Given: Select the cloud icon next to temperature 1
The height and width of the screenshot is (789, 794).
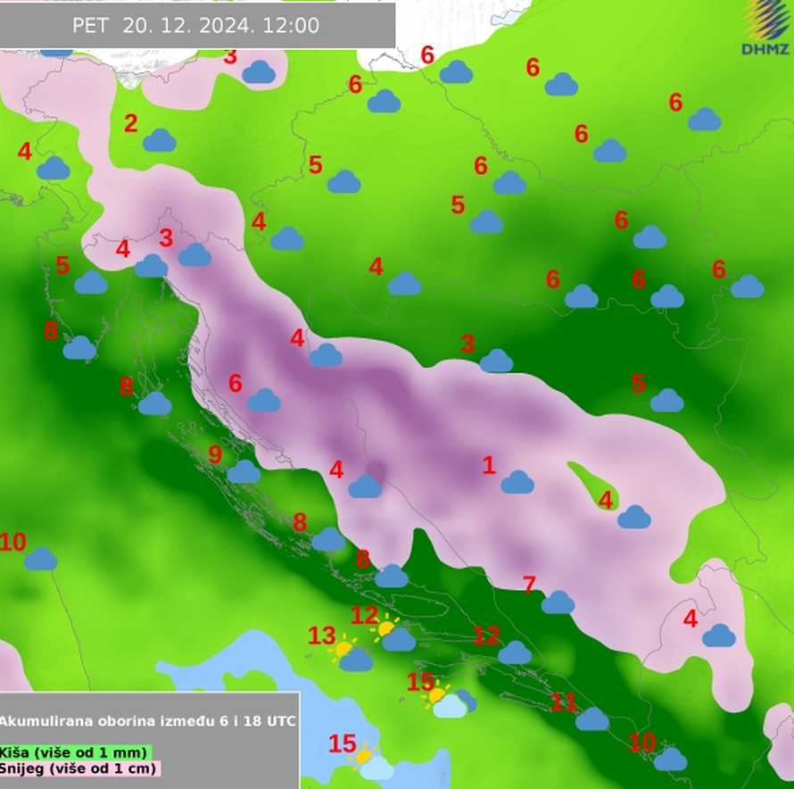Looking at the screenshot, I should pyautogui.click(x=517, y=483).
